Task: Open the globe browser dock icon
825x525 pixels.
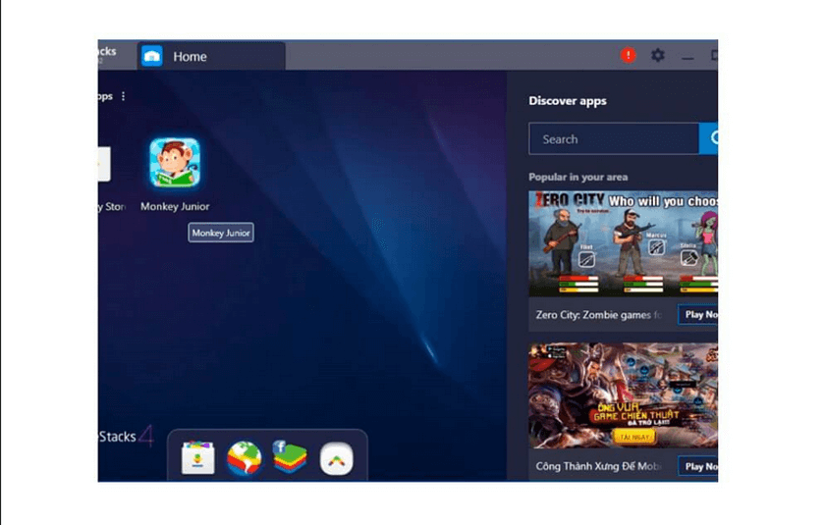Action: (245, 457)
